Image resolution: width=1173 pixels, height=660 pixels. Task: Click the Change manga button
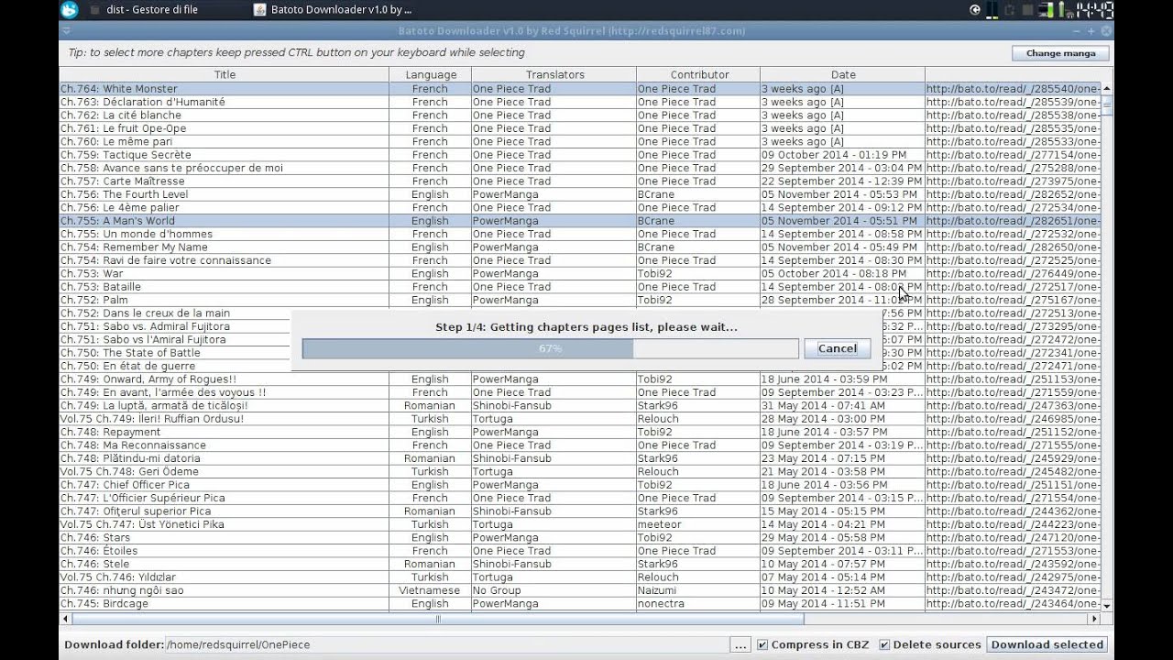click(x=1060, y=53)
